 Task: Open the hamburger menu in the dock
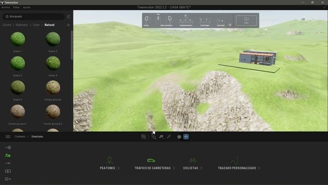[x=8, y=137]
